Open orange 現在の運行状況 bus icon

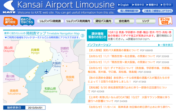tap(11, 21)
